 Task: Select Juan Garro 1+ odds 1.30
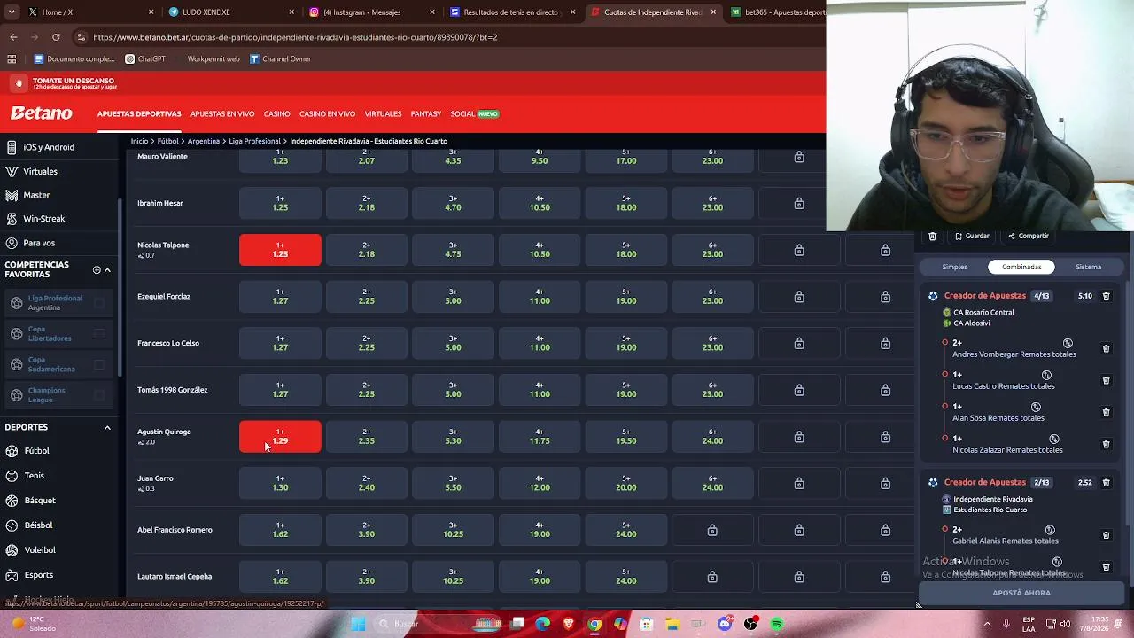tap(280, 483)
